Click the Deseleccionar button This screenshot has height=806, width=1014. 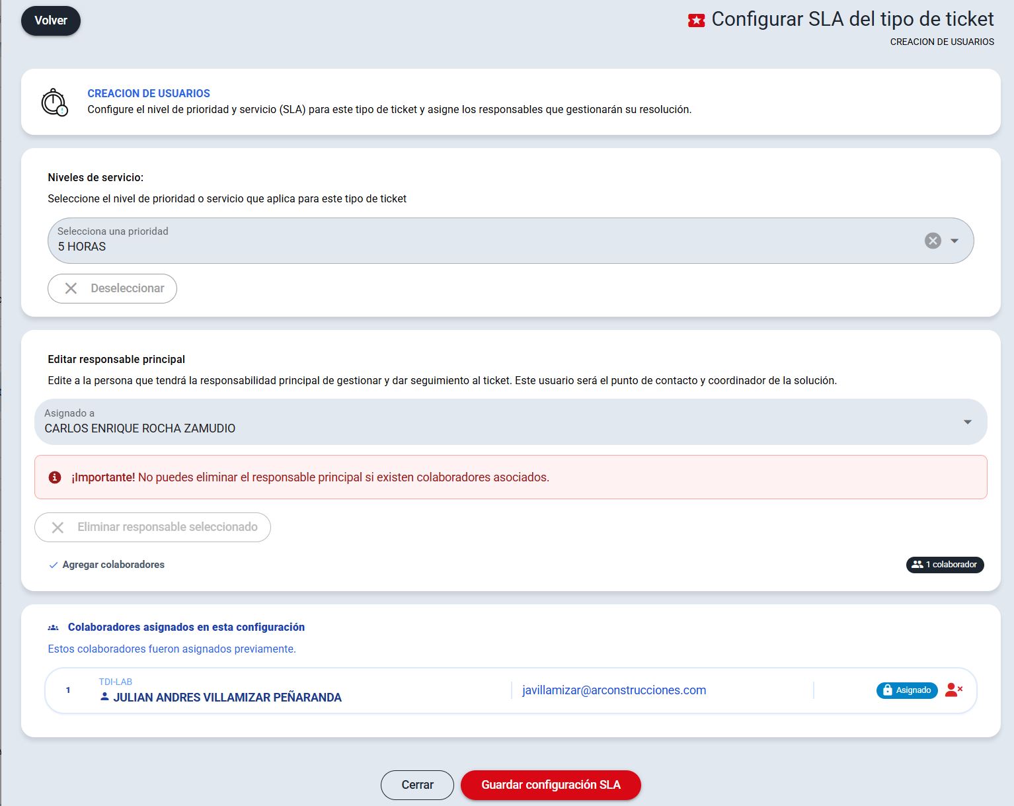112,288
